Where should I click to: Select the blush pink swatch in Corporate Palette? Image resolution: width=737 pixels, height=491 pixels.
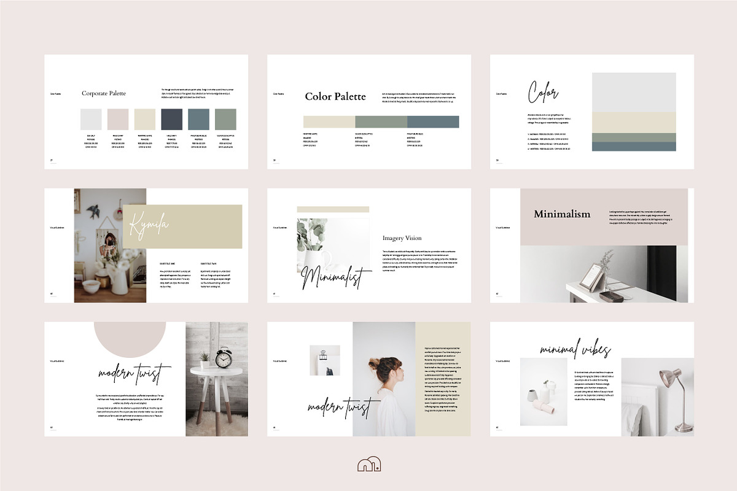pos(118,119)
